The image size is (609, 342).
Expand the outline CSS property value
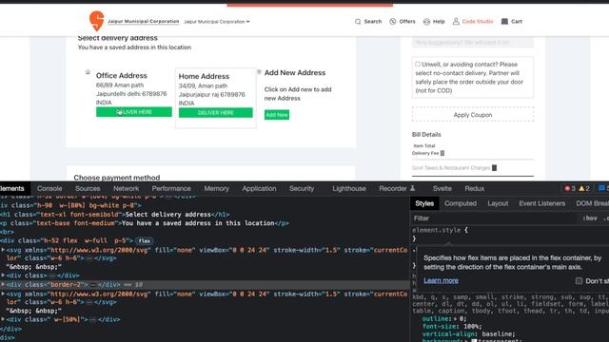click(456, 319)
